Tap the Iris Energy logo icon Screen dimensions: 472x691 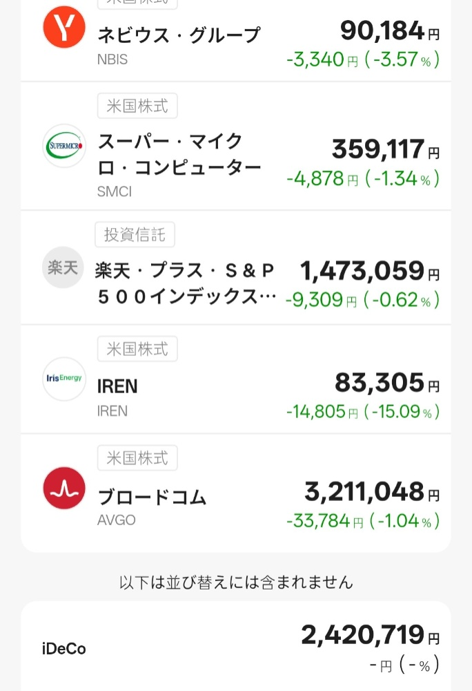pos(64,379)
